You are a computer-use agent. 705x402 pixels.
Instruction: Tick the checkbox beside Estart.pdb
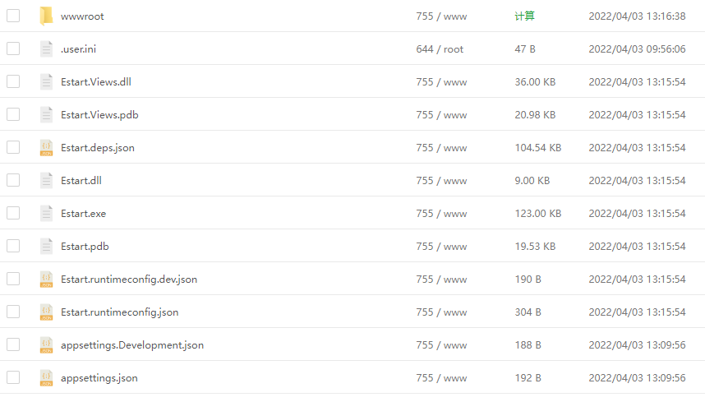tap(13, 246)
